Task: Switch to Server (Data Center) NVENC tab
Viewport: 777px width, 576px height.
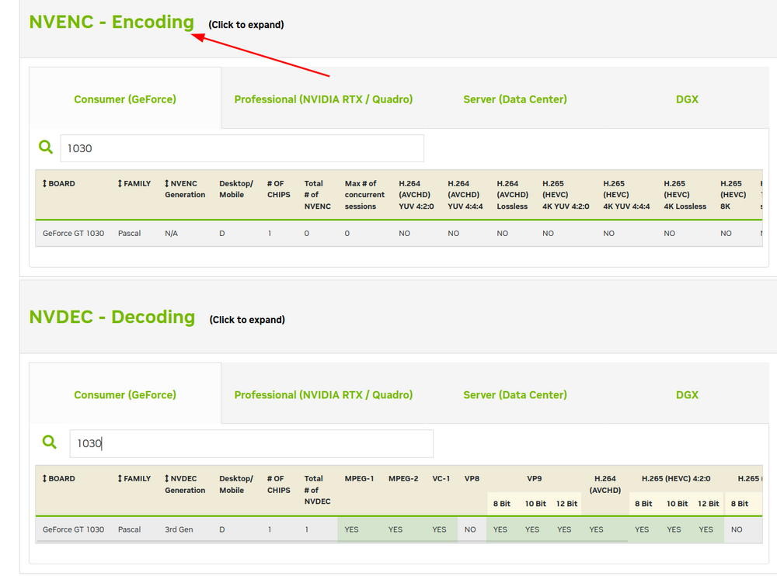Action: [x=515, y=99]
